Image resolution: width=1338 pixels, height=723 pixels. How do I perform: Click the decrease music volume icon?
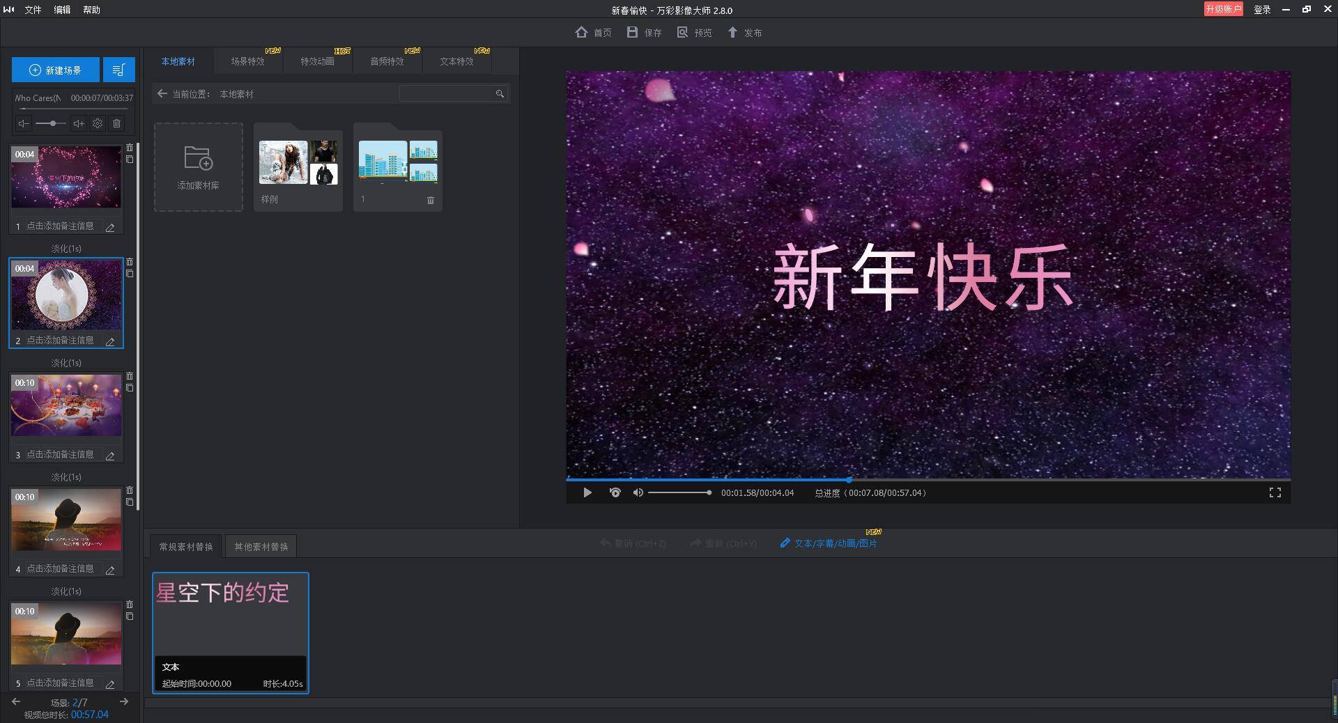(24, 123)
